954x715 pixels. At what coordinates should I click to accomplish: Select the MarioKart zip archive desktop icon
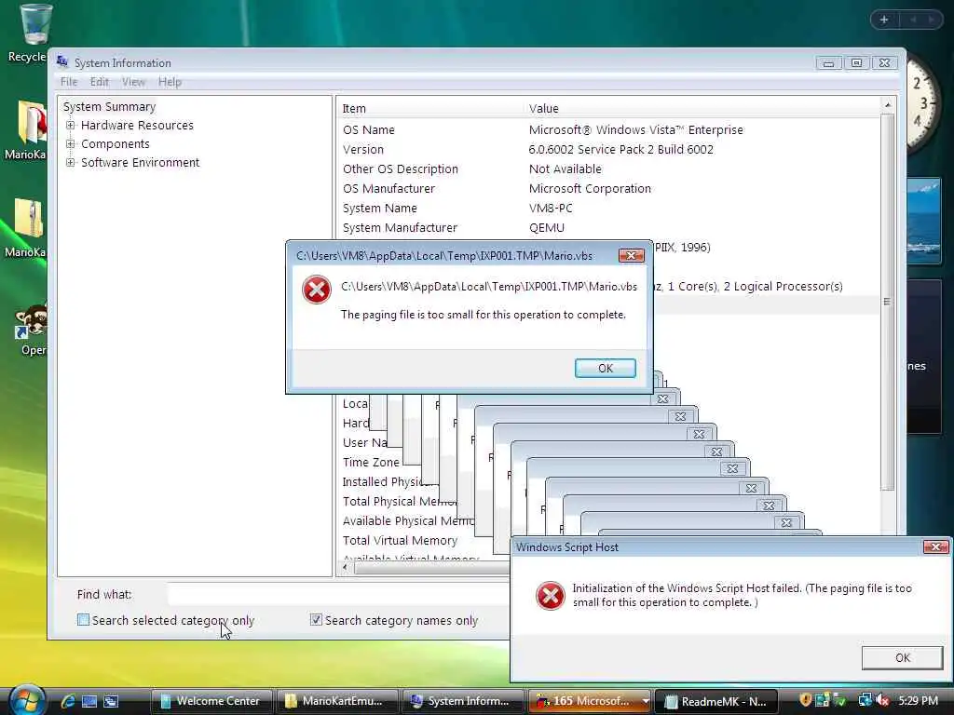27,227
